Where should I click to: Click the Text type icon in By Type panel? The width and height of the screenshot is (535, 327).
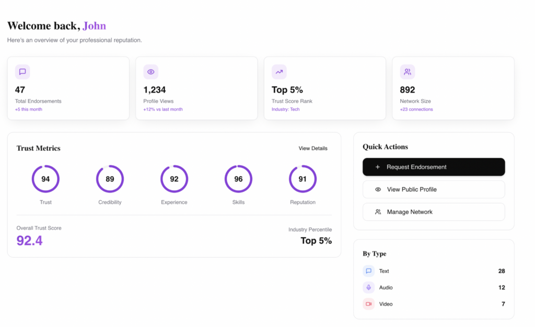369,271
